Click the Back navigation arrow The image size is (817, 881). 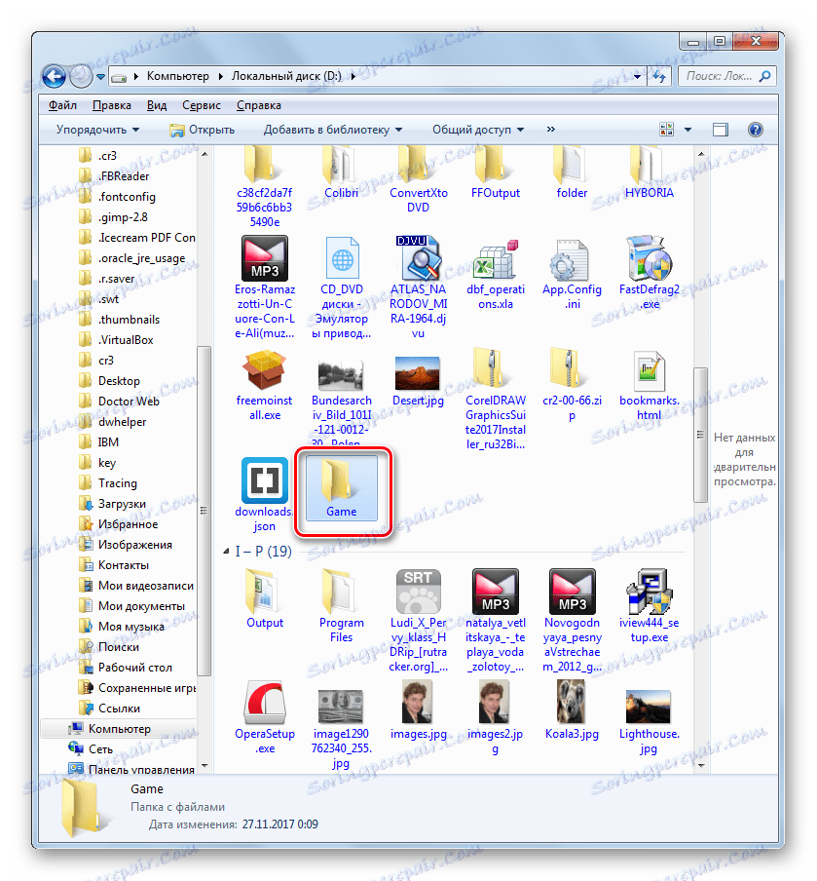click(54, 76)
